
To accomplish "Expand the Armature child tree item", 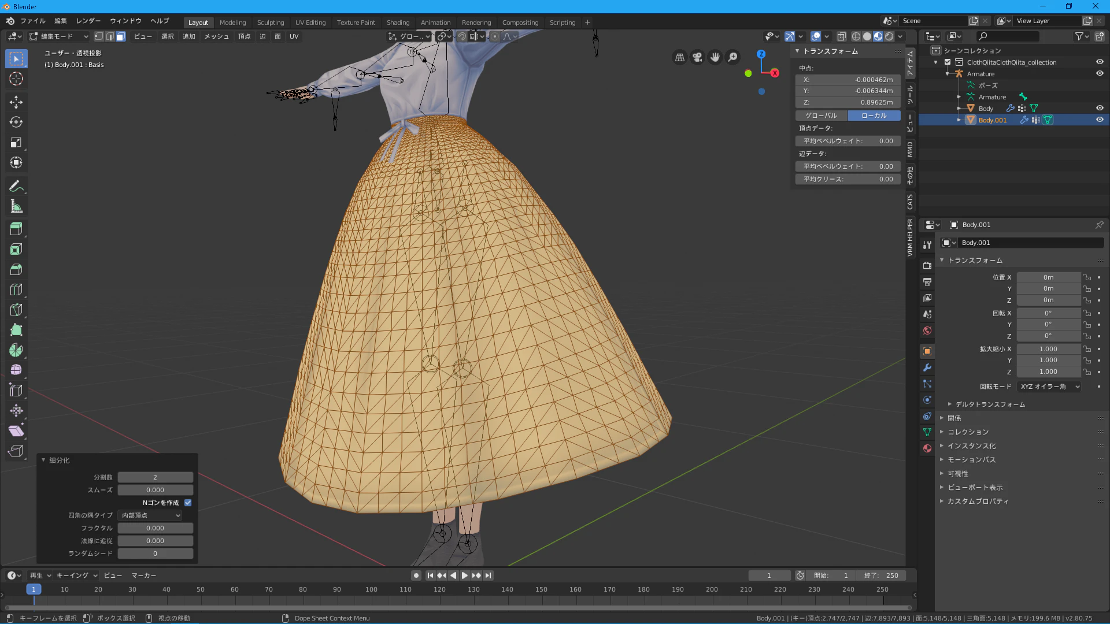I will [x=959, y=97].
